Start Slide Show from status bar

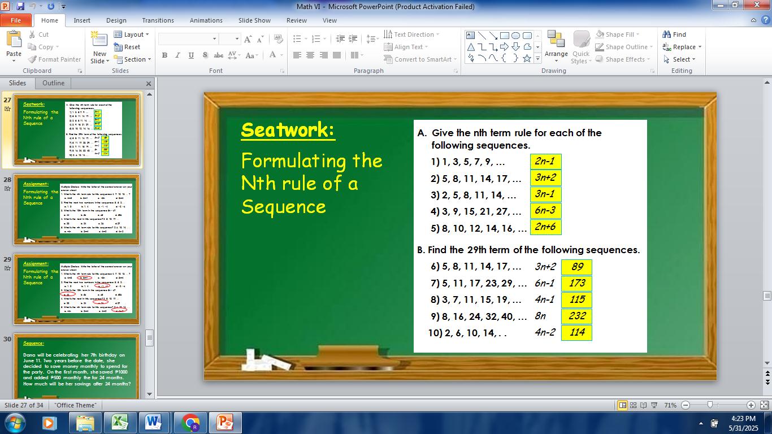point(654,405)
